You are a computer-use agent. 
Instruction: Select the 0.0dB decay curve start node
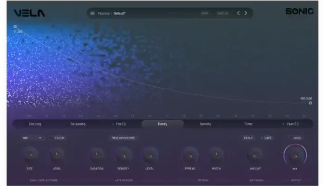pos(15,27)
